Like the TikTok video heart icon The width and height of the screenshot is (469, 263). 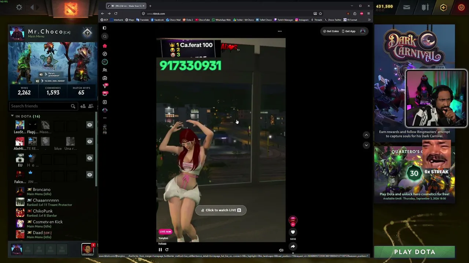click(293, 232)
